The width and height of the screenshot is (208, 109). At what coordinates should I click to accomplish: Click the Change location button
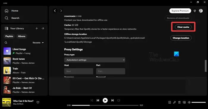181,38
